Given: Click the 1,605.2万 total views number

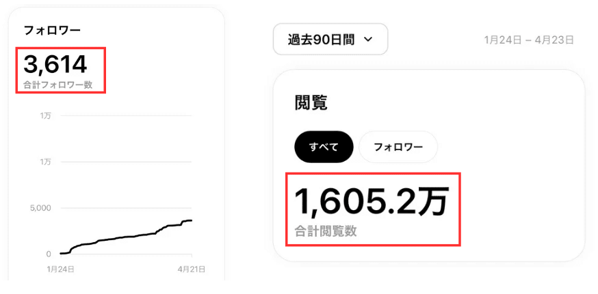Looking at the screenshot, I should point(371,202).
